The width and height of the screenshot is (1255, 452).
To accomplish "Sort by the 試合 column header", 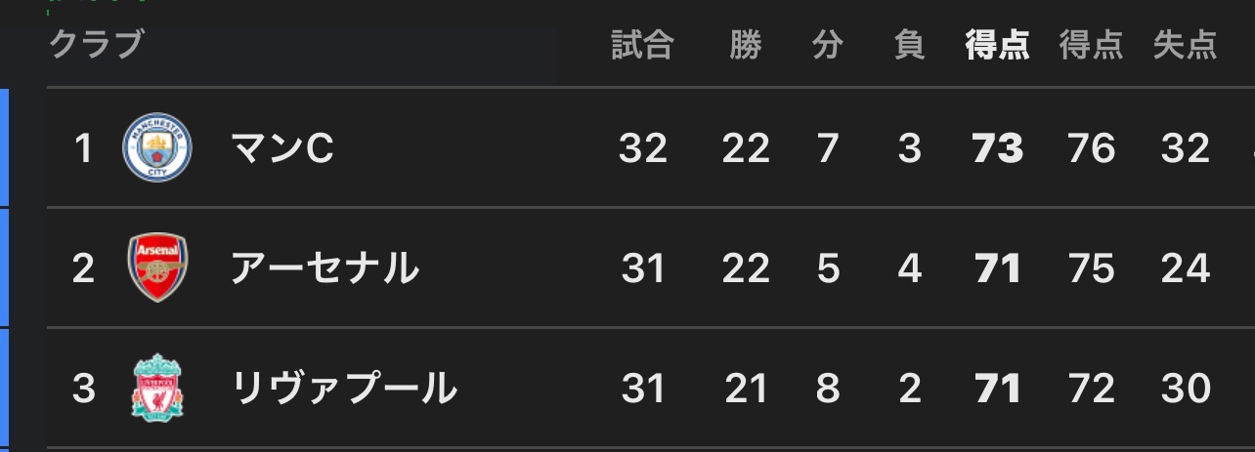I will click(x=642, y=46).
